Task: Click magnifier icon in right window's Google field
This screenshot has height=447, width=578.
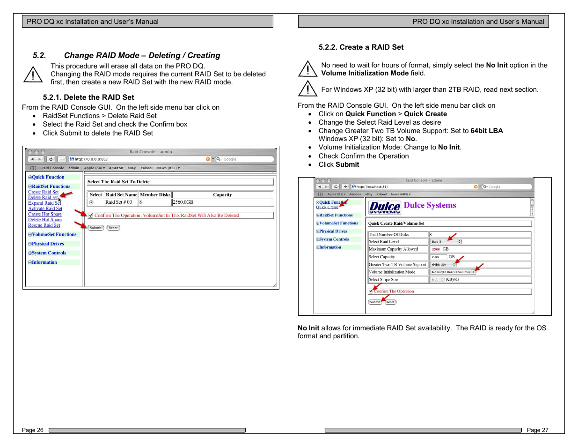Action: (485, 187)
